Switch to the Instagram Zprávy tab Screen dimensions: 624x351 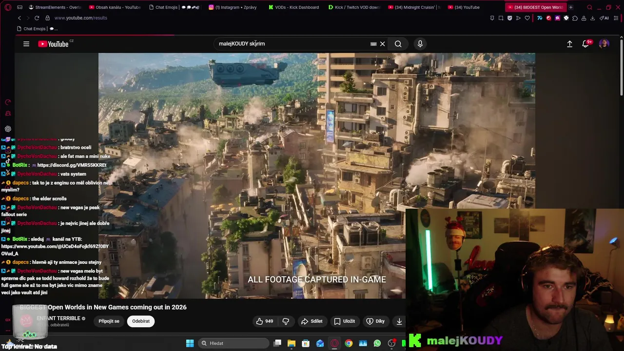[234, 7]
